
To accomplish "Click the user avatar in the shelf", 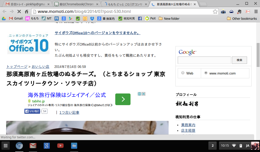I will tap(255, 146).
